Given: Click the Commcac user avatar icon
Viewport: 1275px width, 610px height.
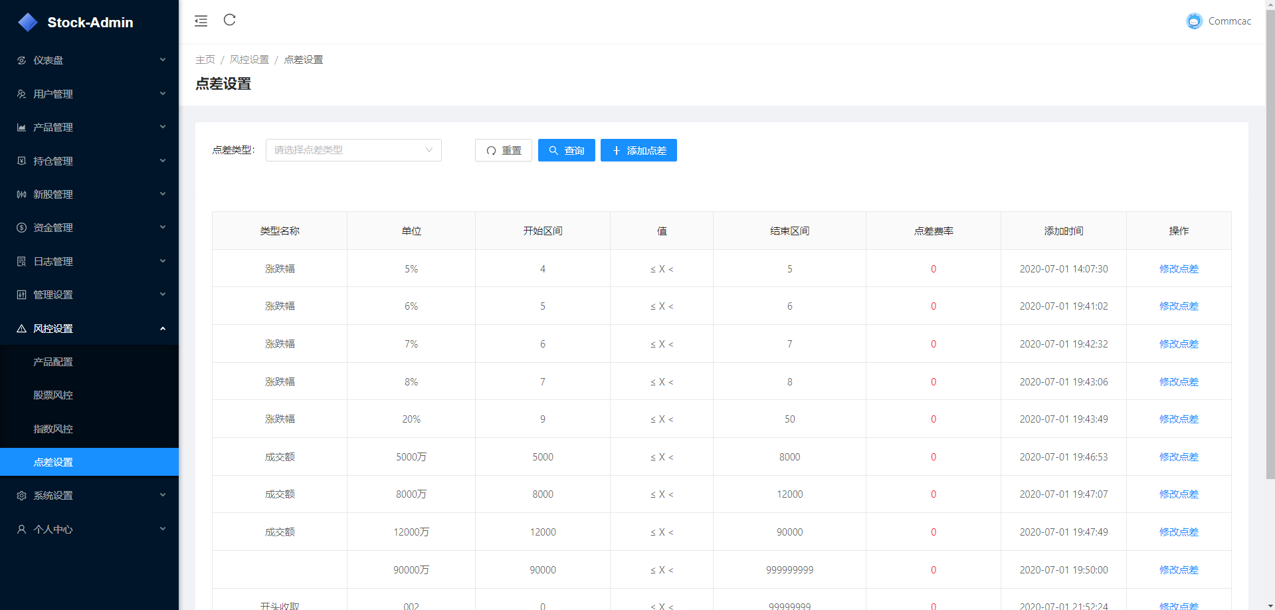Looking at the screenshot, I should 1194,21.
